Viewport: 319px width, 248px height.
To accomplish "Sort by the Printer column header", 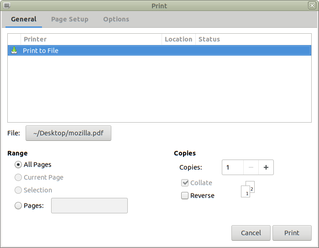I will click(x=91, y=39).
